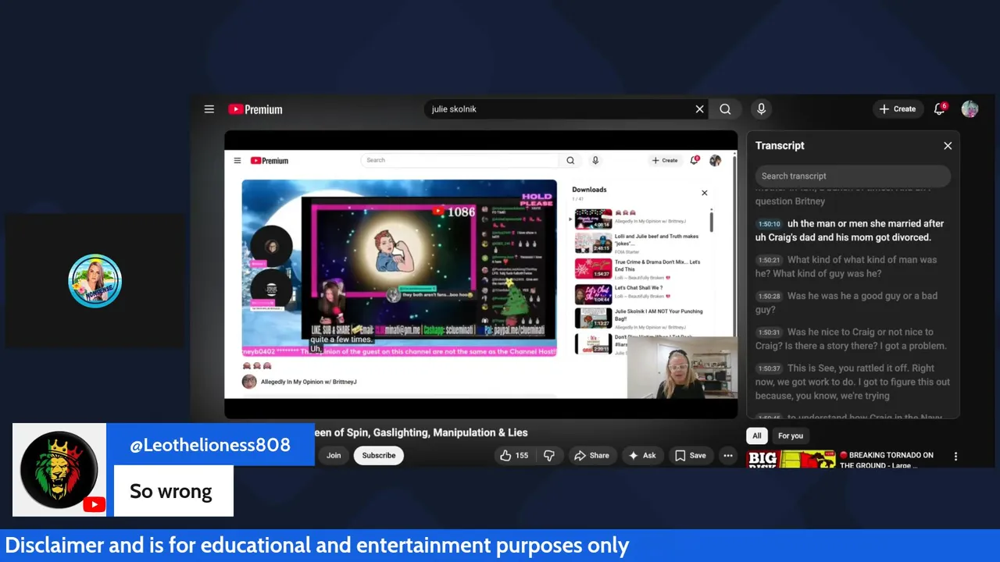Jump to transcript timestamp 1:50:31
The width and height of the screenshot is (1000, 562).
(x=769, y=333)
